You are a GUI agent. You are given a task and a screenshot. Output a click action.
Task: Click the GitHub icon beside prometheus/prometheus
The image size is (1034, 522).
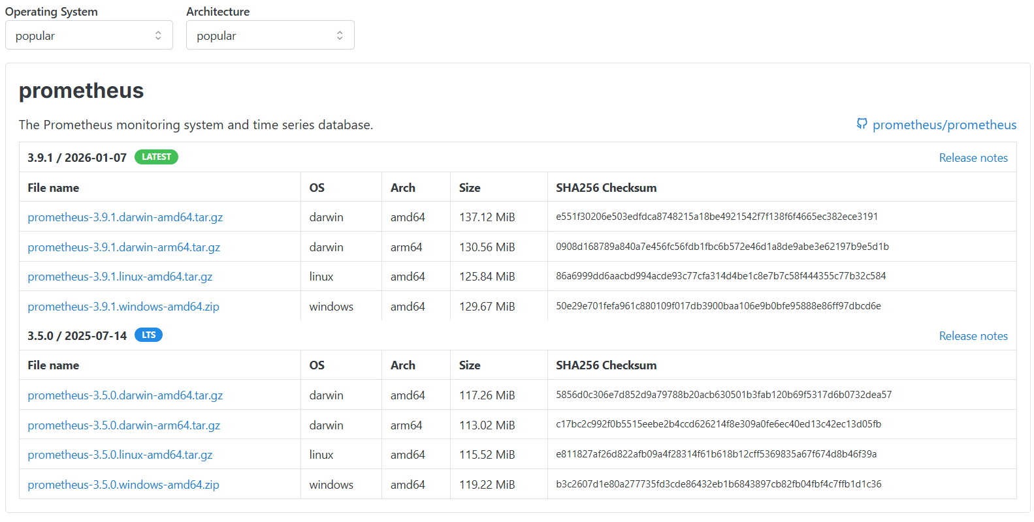point(862,124)
